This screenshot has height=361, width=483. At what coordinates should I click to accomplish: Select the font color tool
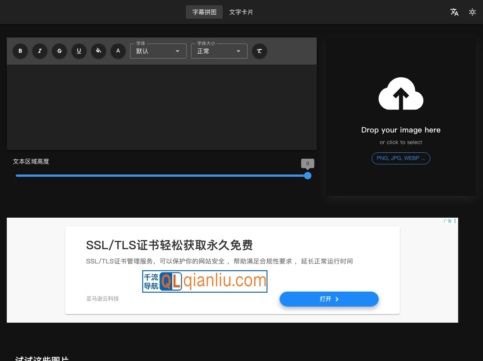118,51
